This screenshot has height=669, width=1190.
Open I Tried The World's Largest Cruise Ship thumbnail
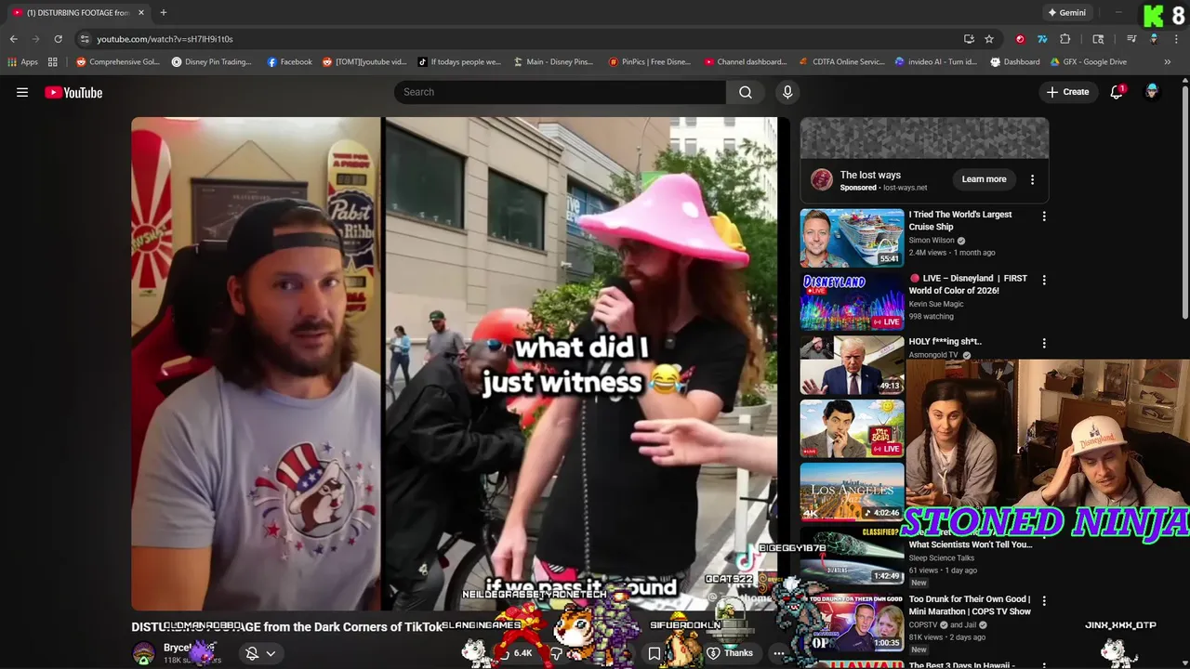pos(852,238)
